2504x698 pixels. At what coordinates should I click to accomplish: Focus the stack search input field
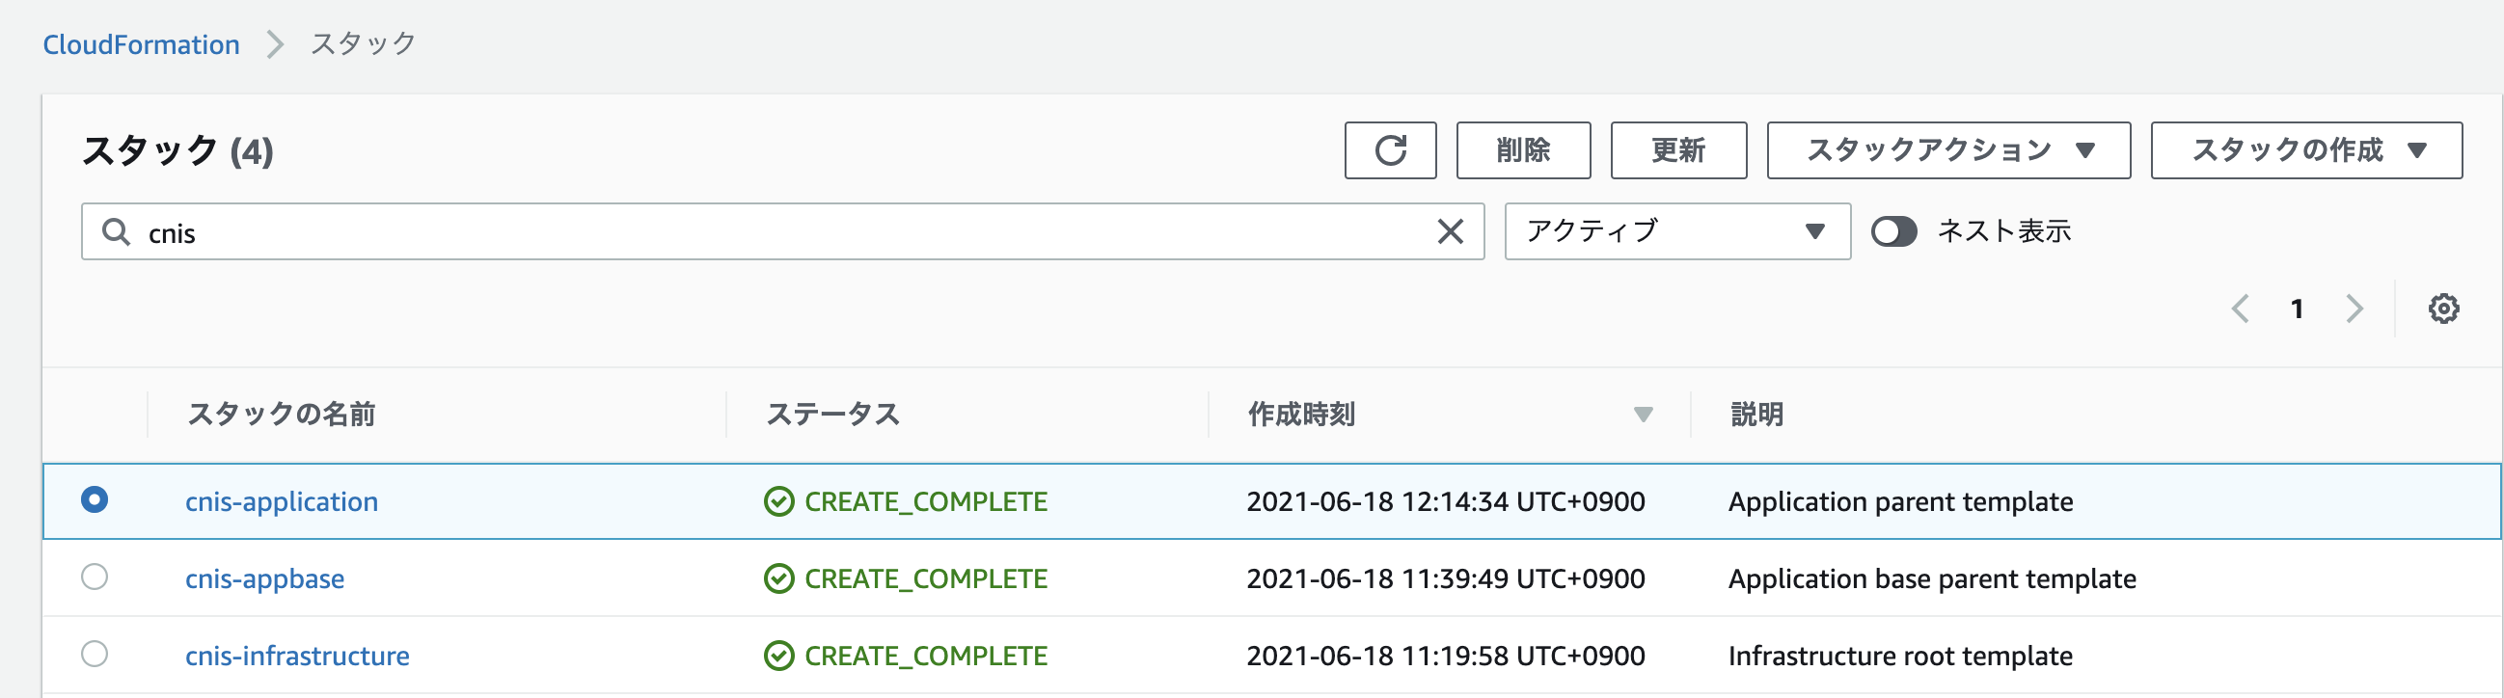pos(781,231)
